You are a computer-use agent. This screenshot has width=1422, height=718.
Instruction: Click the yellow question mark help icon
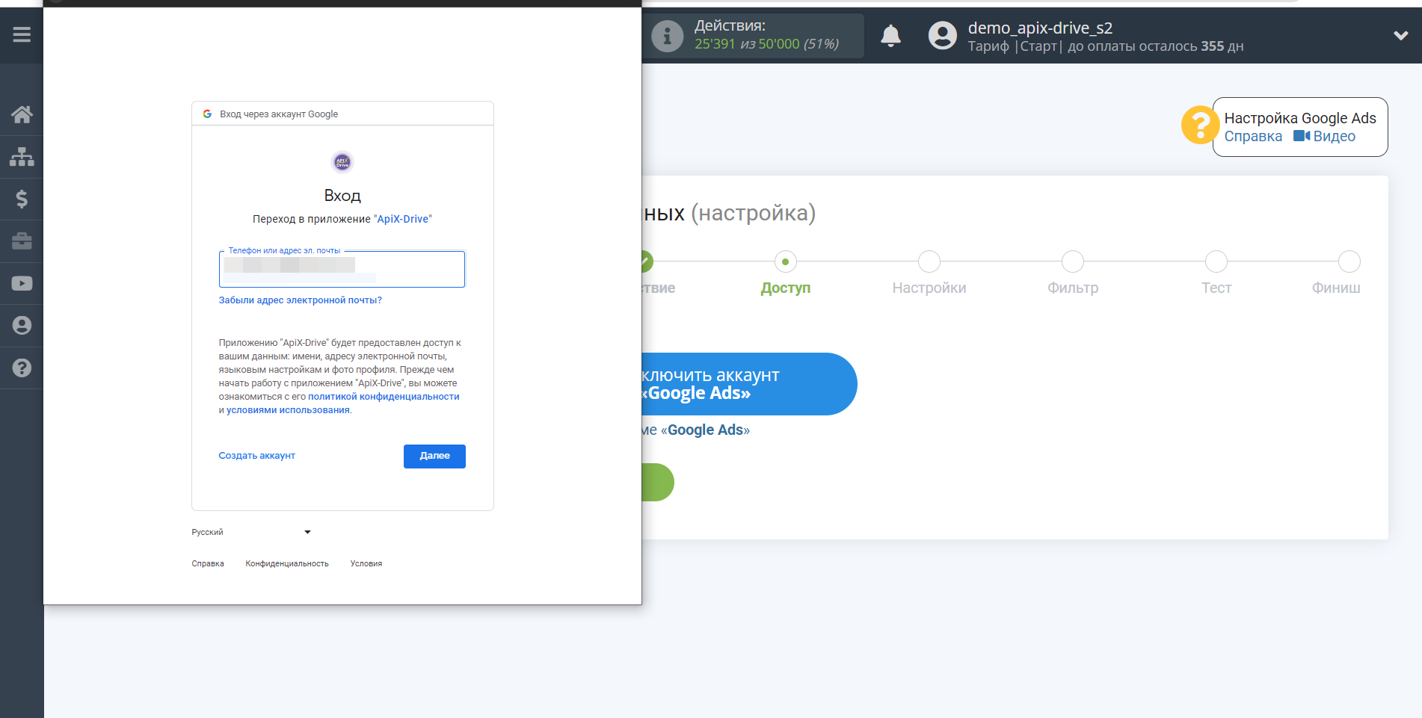click(1200, 125)
